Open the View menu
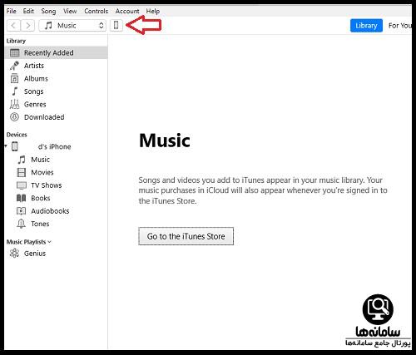The height and width of the screenshot is (355, 416). tap(70, 11)
